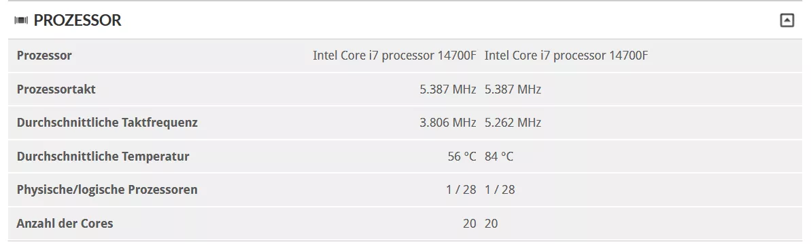Select the 5.262 MHz average frequency value
This screenshot has width=811, height=244.
coord(513,123)
